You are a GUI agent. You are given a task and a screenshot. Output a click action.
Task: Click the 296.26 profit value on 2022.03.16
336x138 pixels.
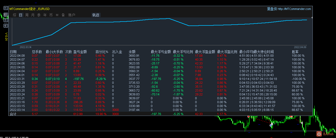tap(78, 102)
